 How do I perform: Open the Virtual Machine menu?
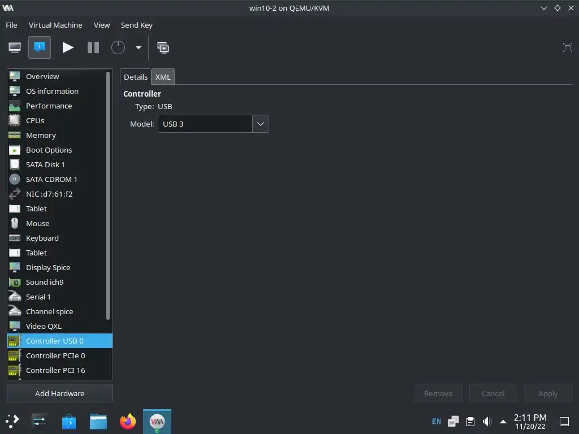tap(55, 25)
